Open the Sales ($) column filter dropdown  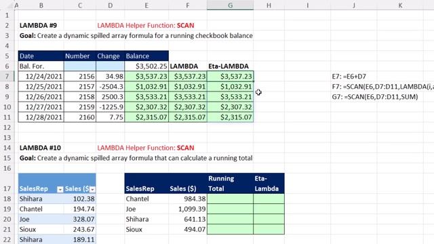[92, 189]
